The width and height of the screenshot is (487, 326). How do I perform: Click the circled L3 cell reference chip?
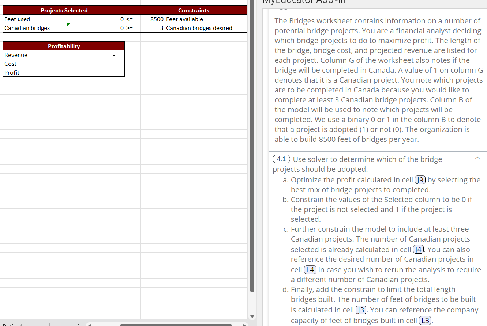425,320
